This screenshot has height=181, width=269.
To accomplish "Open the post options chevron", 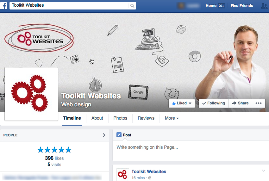I will [264, 171].
